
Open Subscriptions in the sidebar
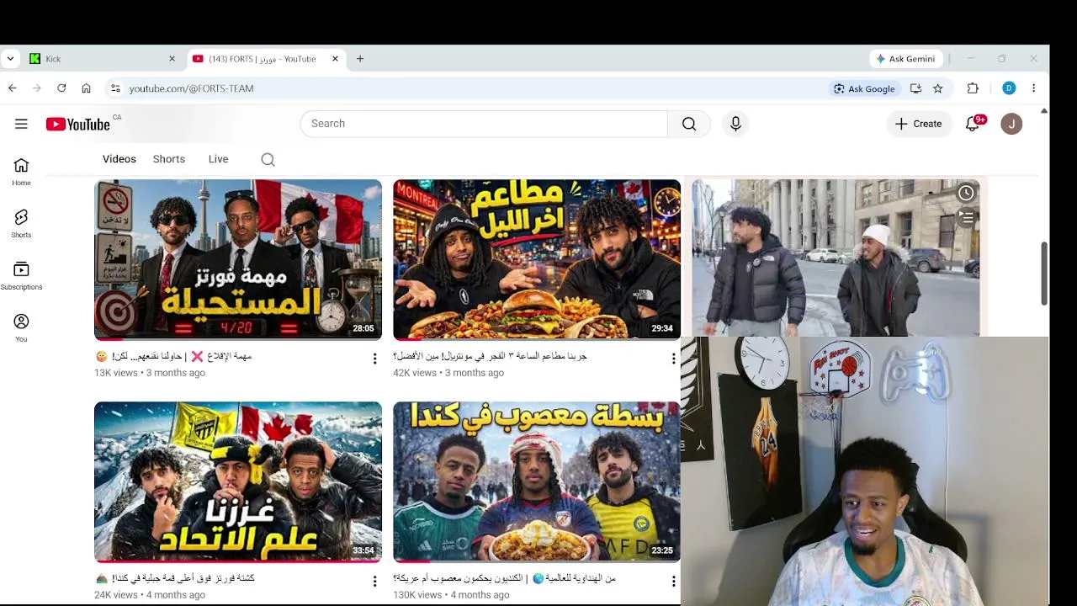point(21,276)
